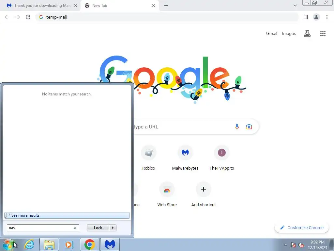Open Action Center flag icon
Image resolution: width=334 pixels, height=251 pixels.
pos(293,245)
